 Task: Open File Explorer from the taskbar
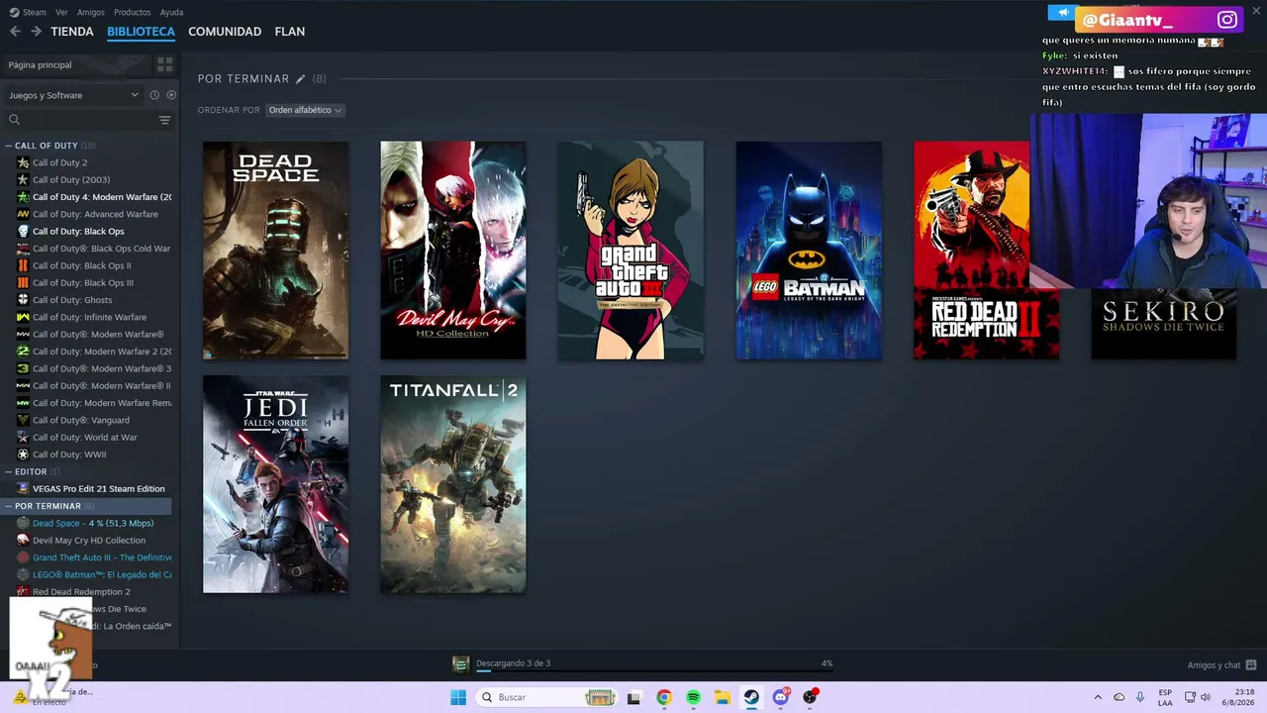pyautogui.click(x=723, y=697)
